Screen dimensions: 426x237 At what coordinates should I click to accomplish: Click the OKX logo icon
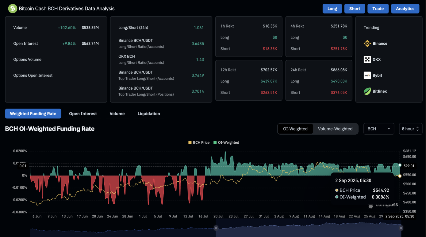coord(367,59)
